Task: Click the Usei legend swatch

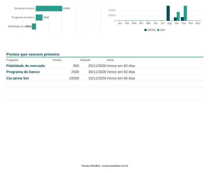Action: pyautogui.click(x=158, y=30)
